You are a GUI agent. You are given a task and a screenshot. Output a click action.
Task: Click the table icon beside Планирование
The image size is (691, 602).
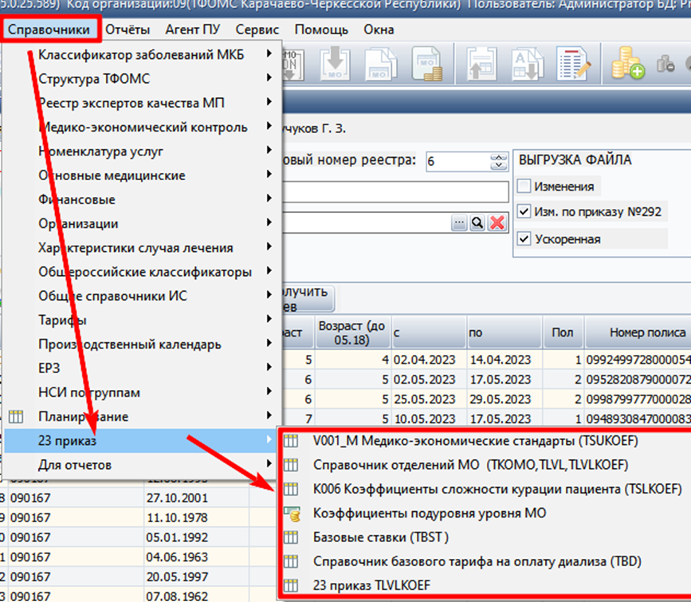pyautogui.click(x=16, y=416)
